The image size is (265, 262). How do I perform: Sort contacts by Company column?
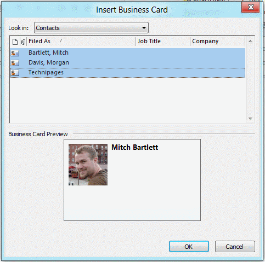[217, 41]
